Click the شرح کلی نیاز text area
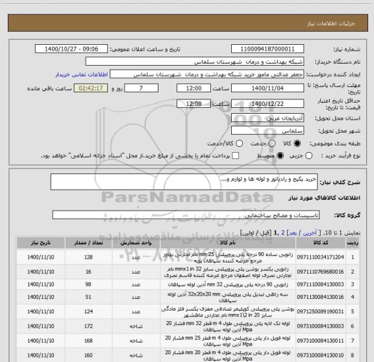The height and width of the screenshot is (362, 374). 184,182
